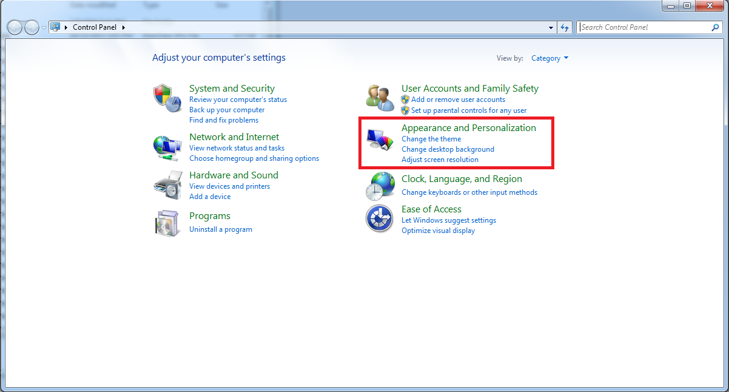Screen dimensions: 729x392
Task: Click Uninstall a program link
Action: click(x=221, y=229)
